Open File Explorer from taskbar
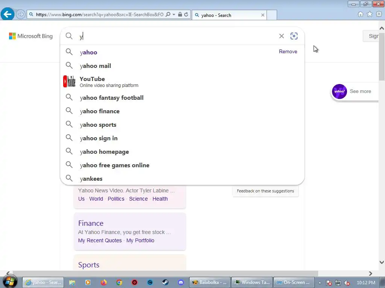Screen dimensions: 385x288 click(x=72, y=282)
